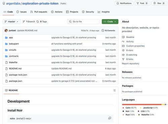This screenshot has width=168, height=124.
Task: View the 0 Tags link
Action: click(42, 21)
